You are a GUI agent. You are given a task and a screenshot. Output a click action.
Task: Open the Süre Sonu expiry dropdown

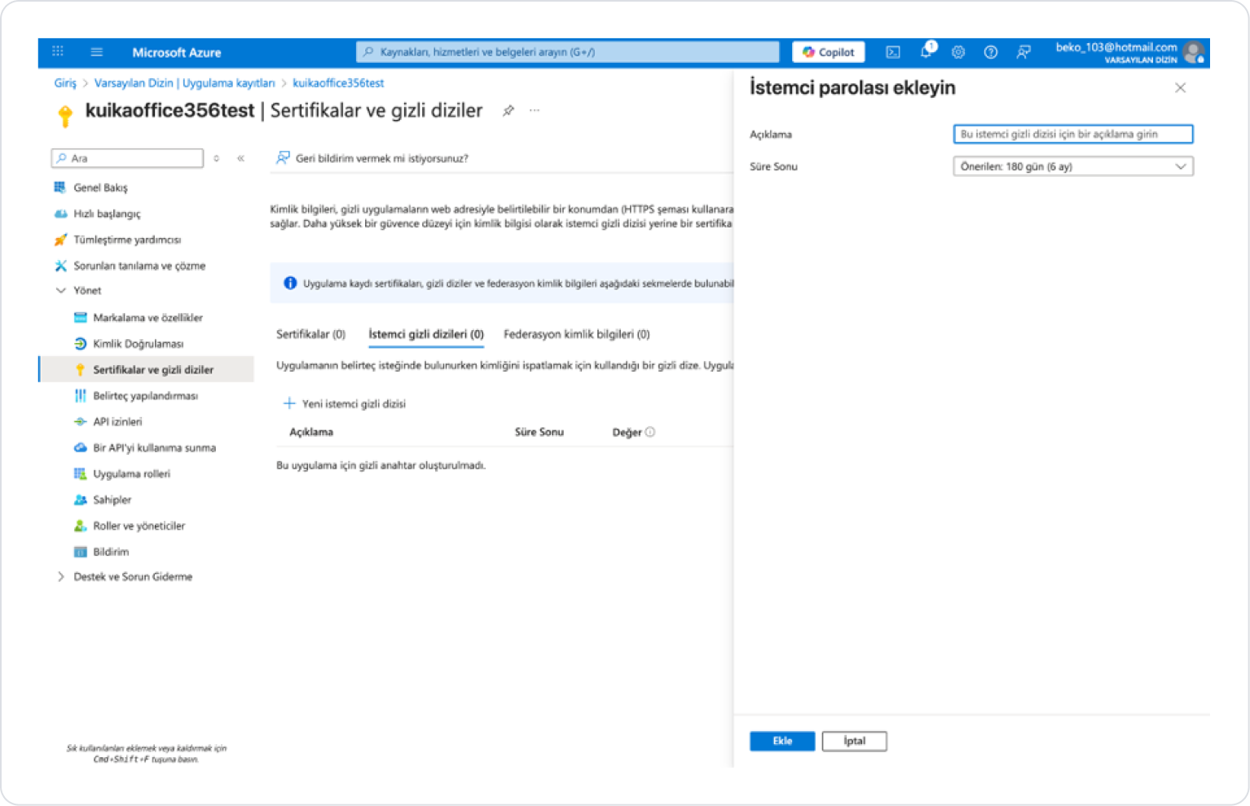click(1073, 166)
